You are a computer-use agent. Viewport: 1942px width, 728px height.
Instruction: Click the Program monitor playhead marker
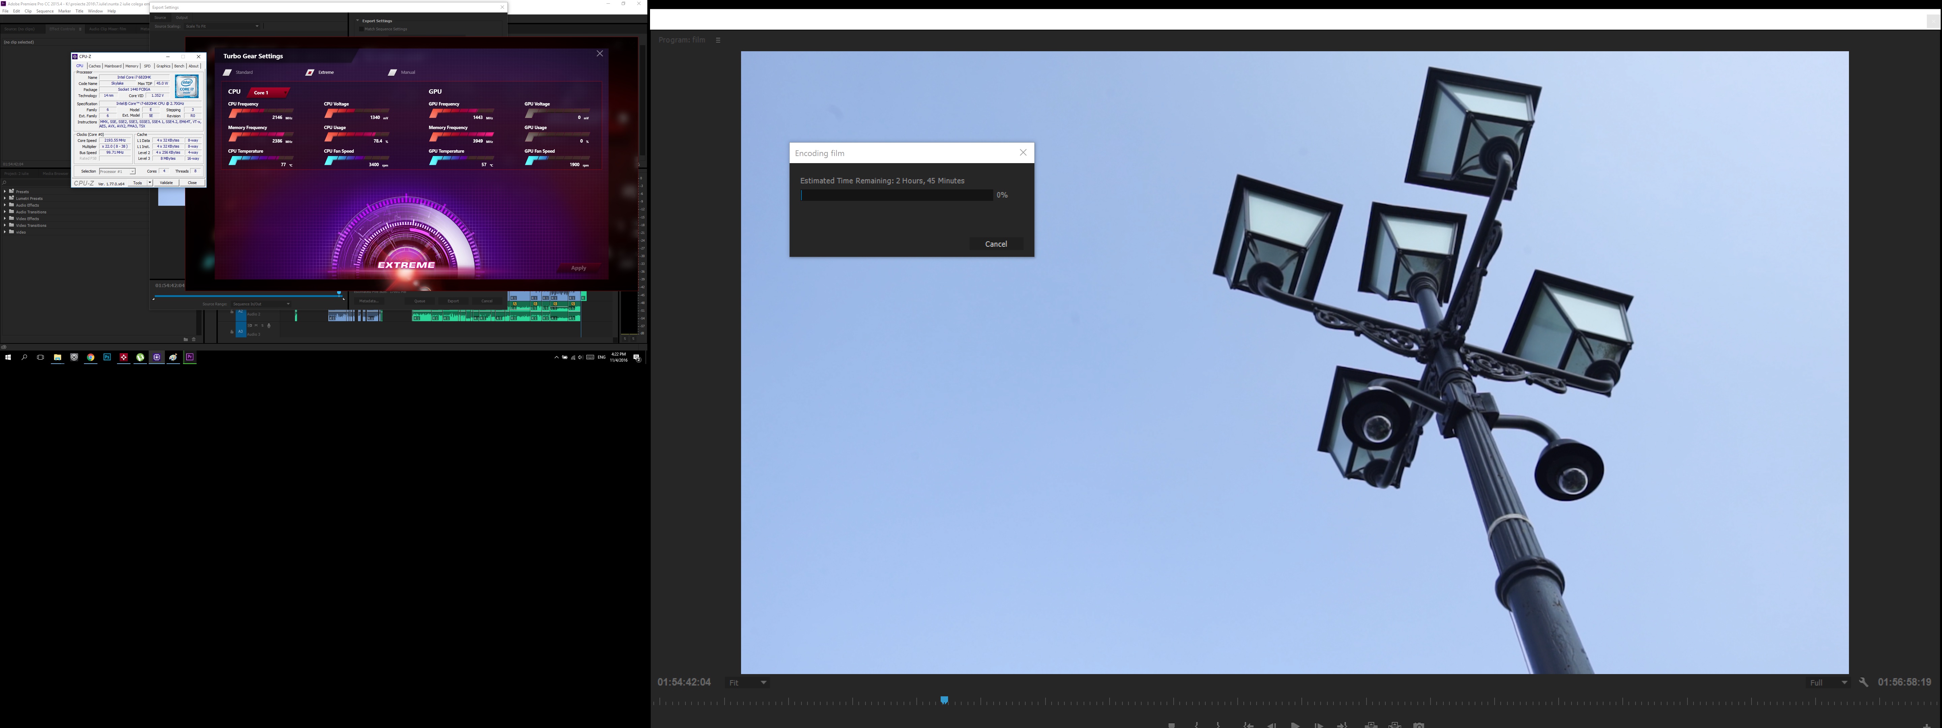click(x=944, y=700)
